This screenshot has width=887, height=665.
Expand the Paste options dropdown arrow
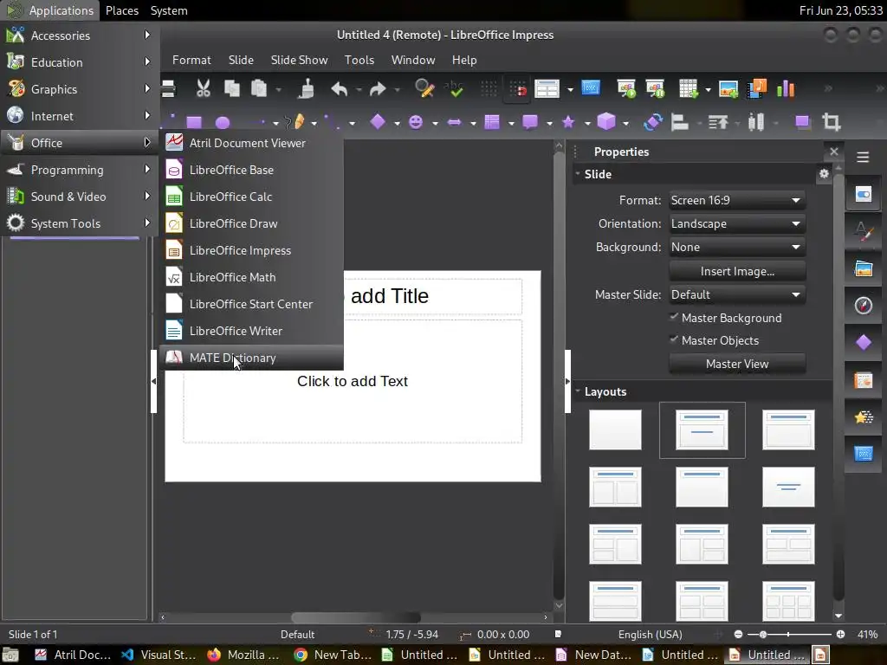[278, 89]
